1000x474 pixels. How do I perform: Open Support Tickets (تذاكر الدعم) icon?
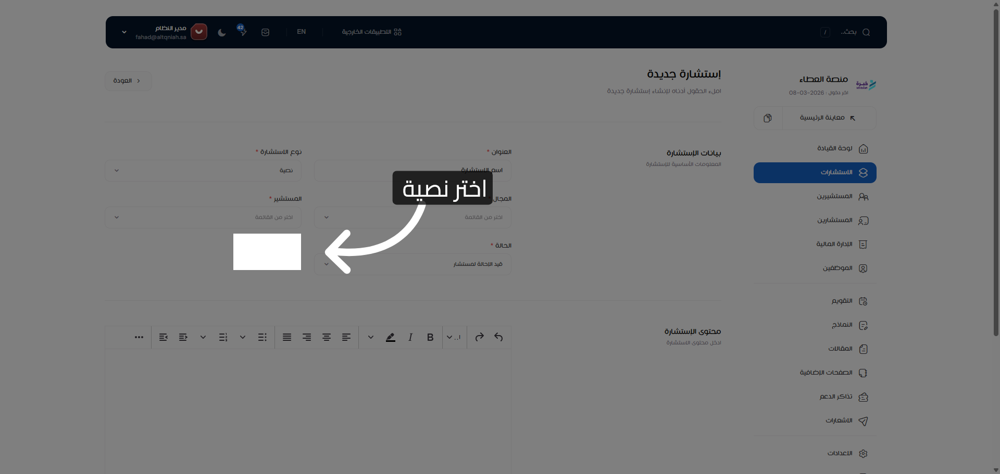tap(864, 397)
